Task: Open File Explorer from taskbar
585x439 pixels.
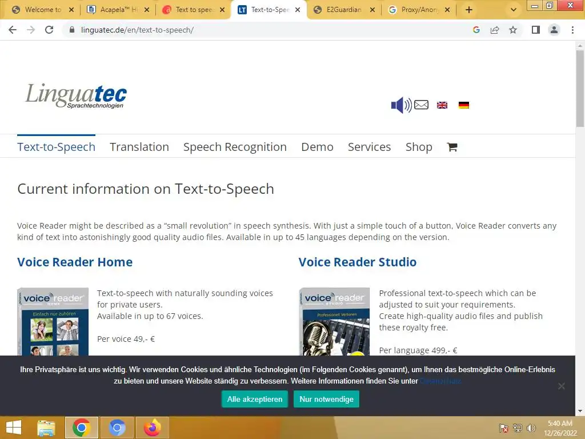Action: pyautogui.click(x=46, y=428)
